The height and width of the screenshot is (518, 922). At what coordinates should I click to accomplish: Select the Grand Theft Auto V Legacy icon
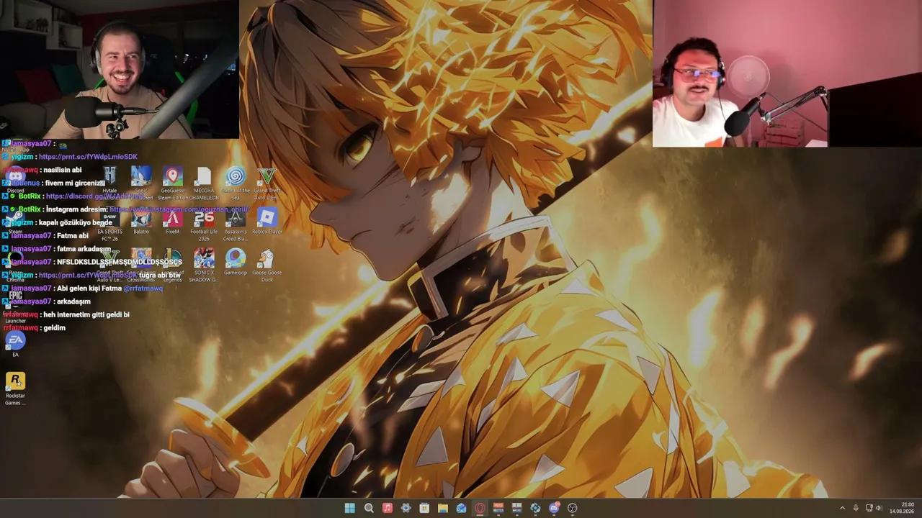pyautogui.click(x=109, y=265)
